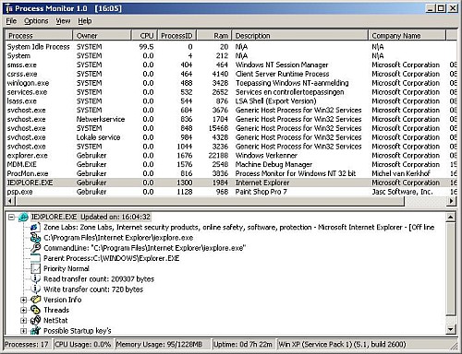Select svchost.exe owned by Netwerkservice
This screenshot has width=462, height=354.
(x=231, y=119)
